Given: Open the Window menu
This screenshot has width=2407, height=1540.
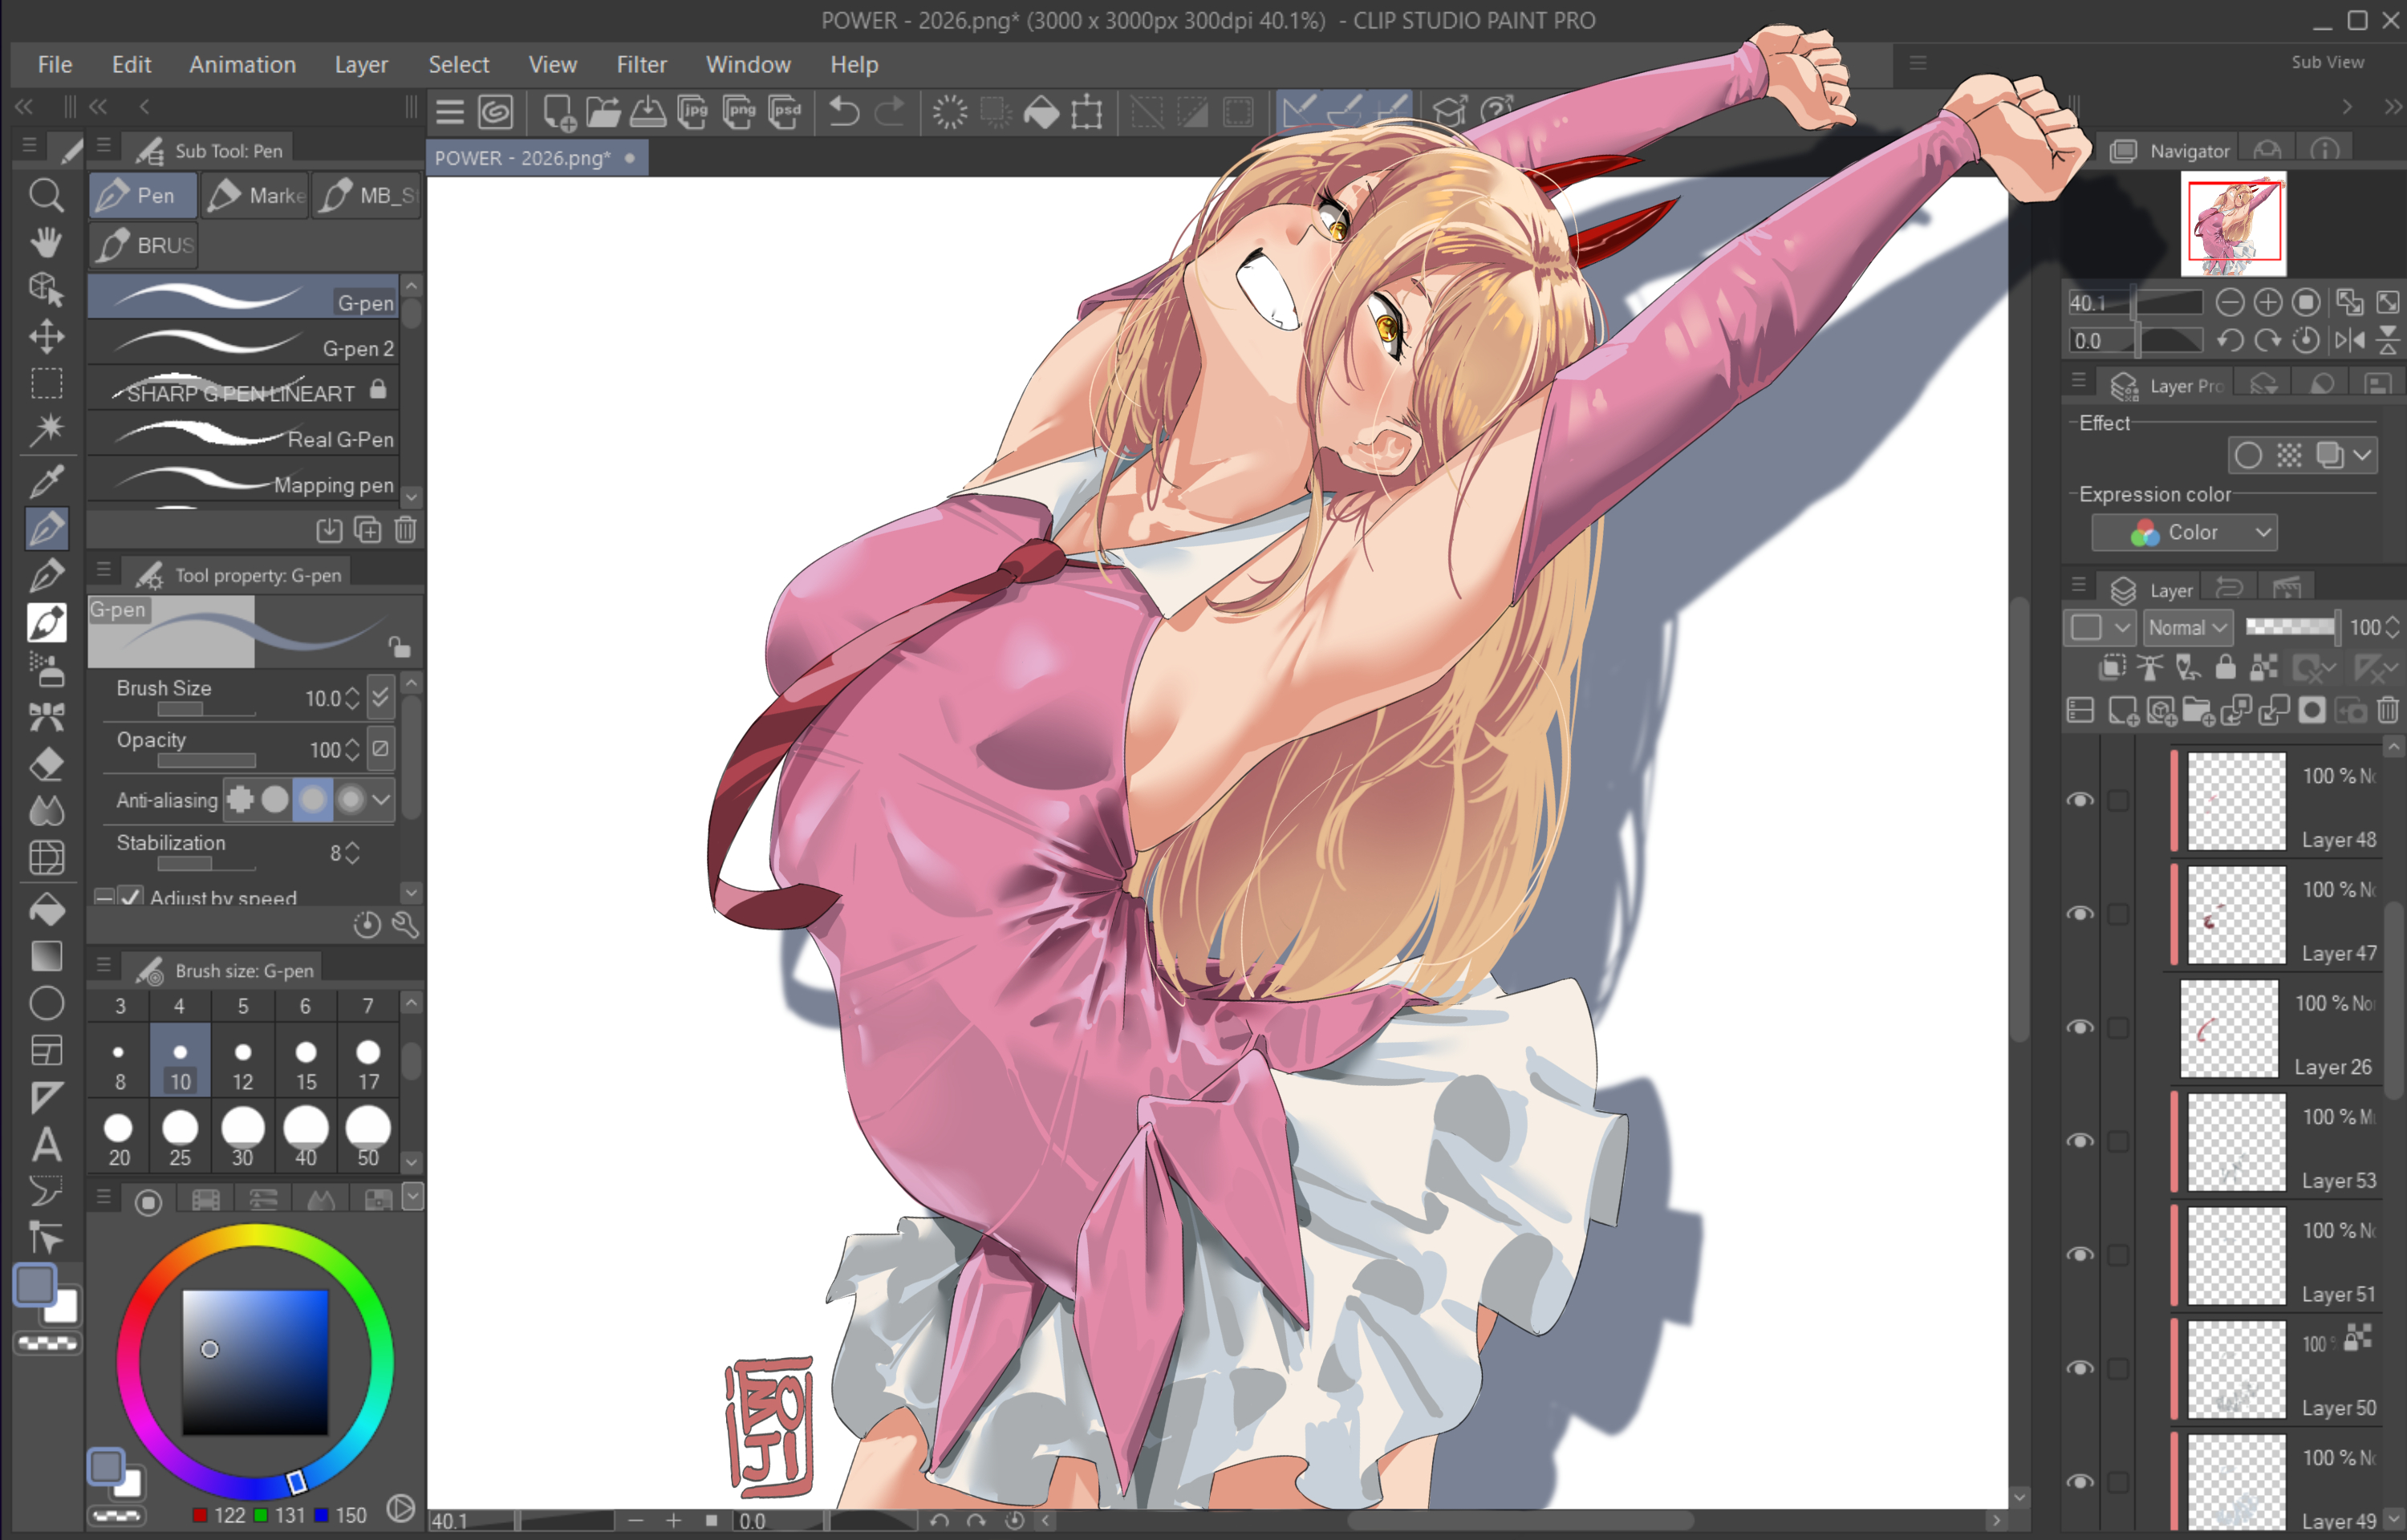Looking at the screenshot, I should pos(748,65).
